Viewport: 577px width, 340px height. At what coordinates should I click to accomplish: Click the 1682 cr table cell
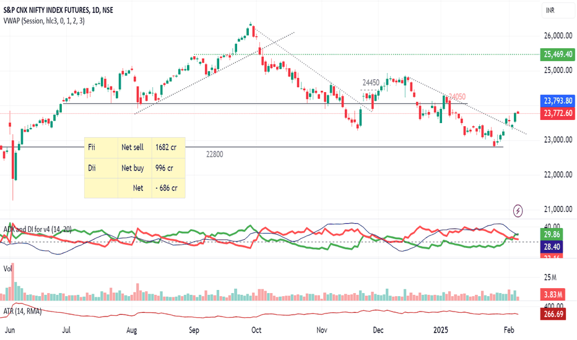[168, 147]
